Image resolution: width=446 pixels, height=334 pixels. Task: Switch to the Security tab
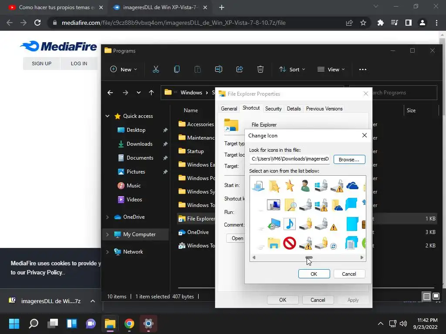tap(274, 108)
